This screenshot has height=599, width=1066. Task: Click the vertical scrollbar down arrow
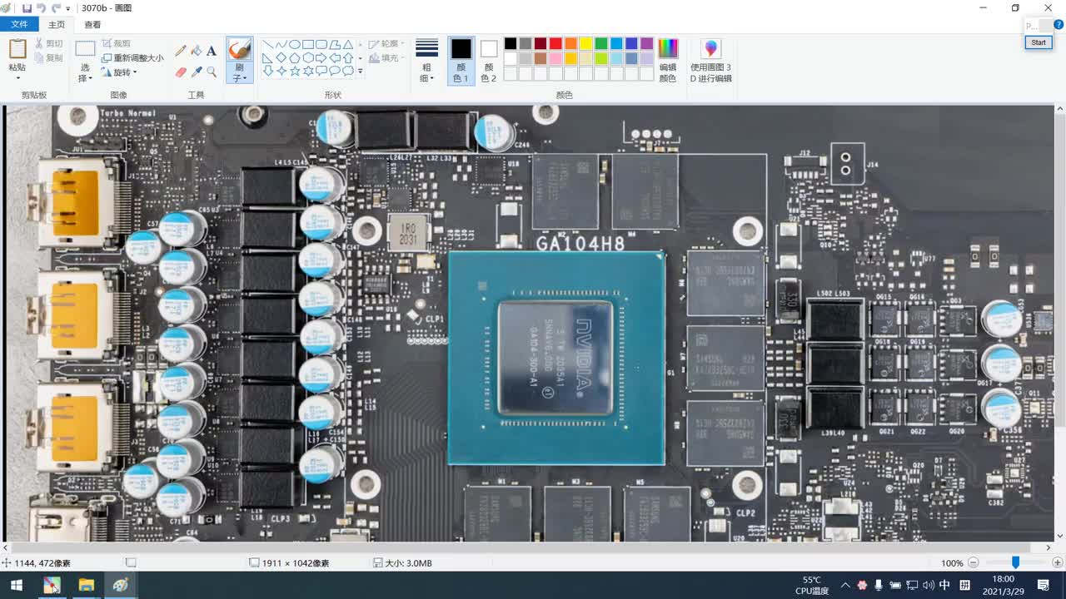click(x=1059, y=537)
